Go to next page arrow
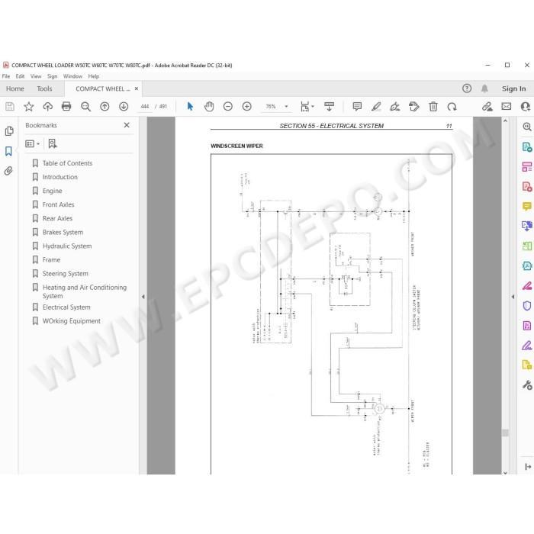Viewport: 534px width, 534px height. tap(124, 107)
